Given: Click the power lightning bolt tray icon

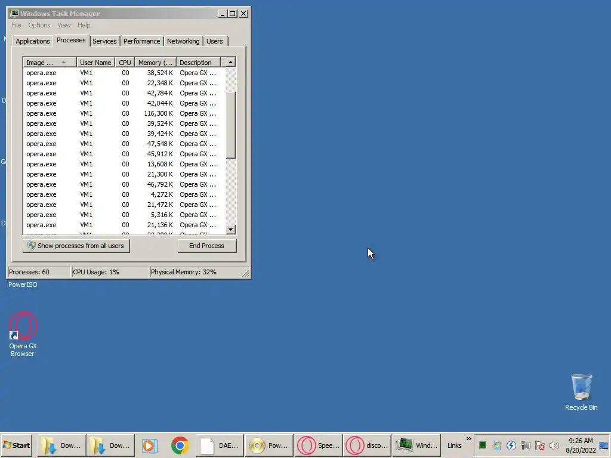Looking at the screenshot, I should click(511, 445).
